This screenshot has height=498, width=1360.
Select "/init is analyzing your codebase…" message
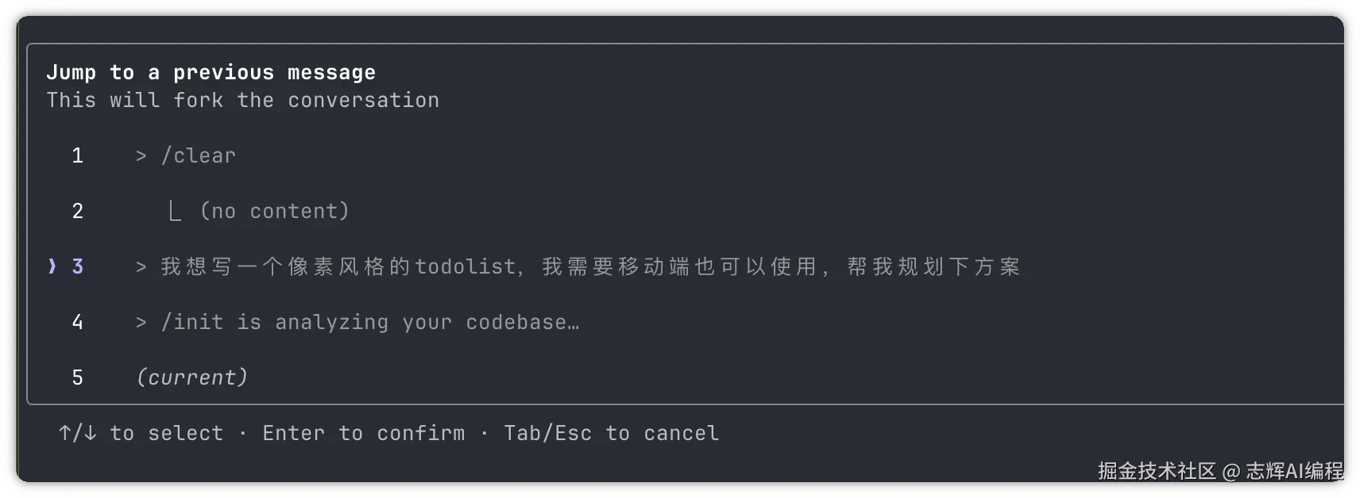coord(370,322)
